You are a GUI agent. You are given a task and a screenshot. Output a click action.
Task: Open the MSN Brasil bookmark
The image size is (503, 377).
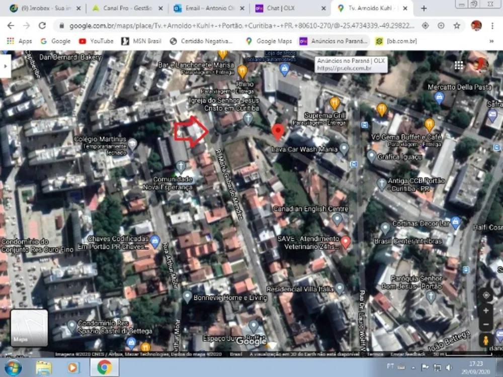click(x=141, y=41)
